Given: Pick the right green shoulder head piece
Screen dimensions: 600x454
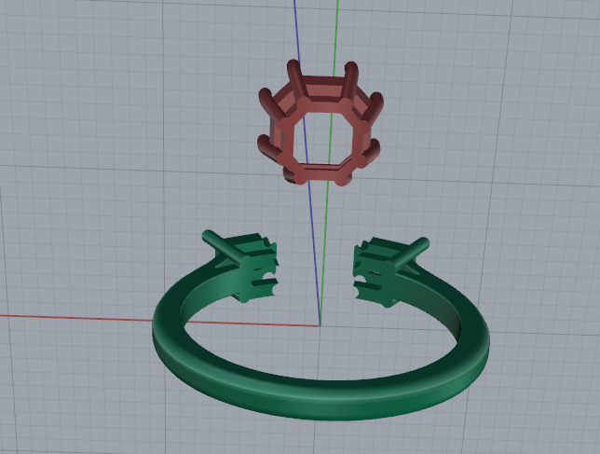Looking at the screenshot, I should pyautogui.click(x=387, y=270).
